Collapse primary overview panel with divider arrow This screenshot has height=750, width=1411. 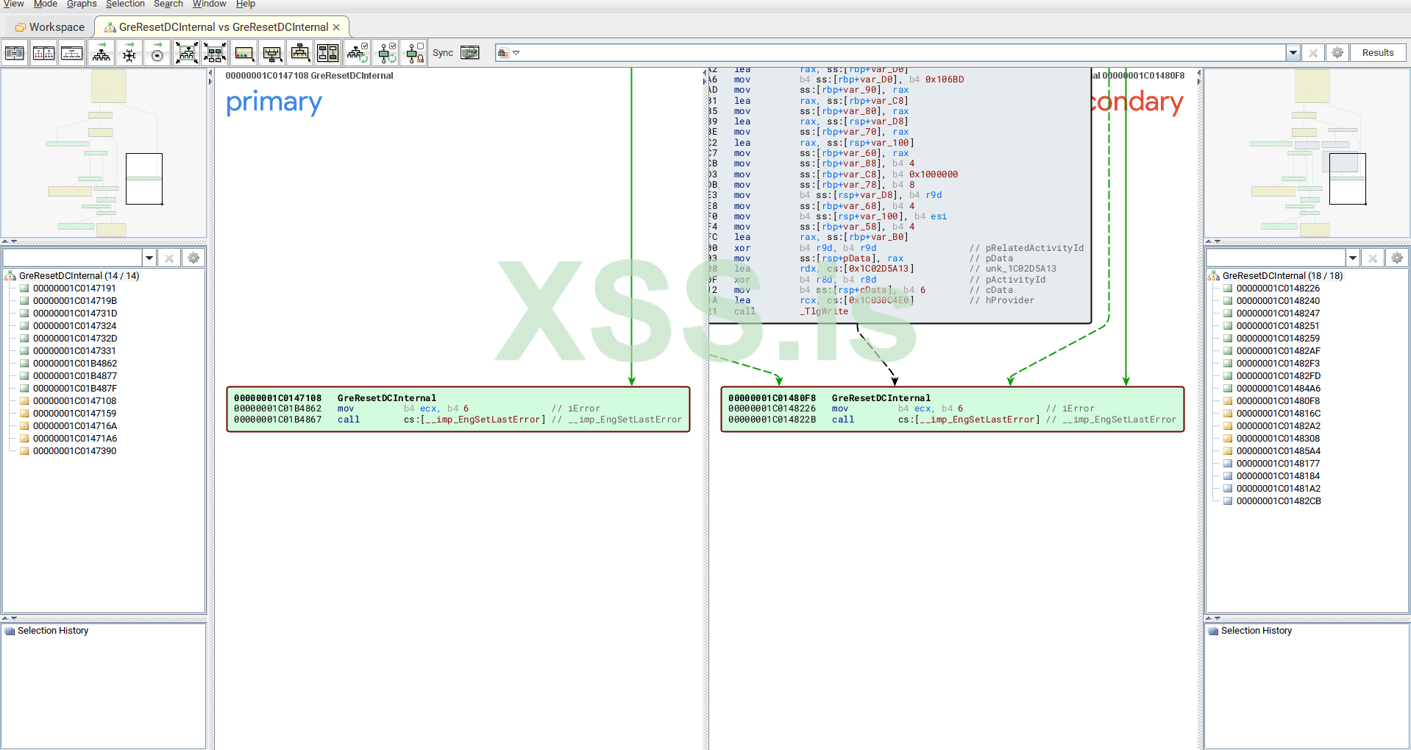(5, 241)
